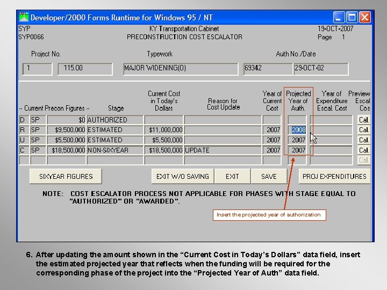Click the $5,500,000 precon figure in U row

click(67, 140)
